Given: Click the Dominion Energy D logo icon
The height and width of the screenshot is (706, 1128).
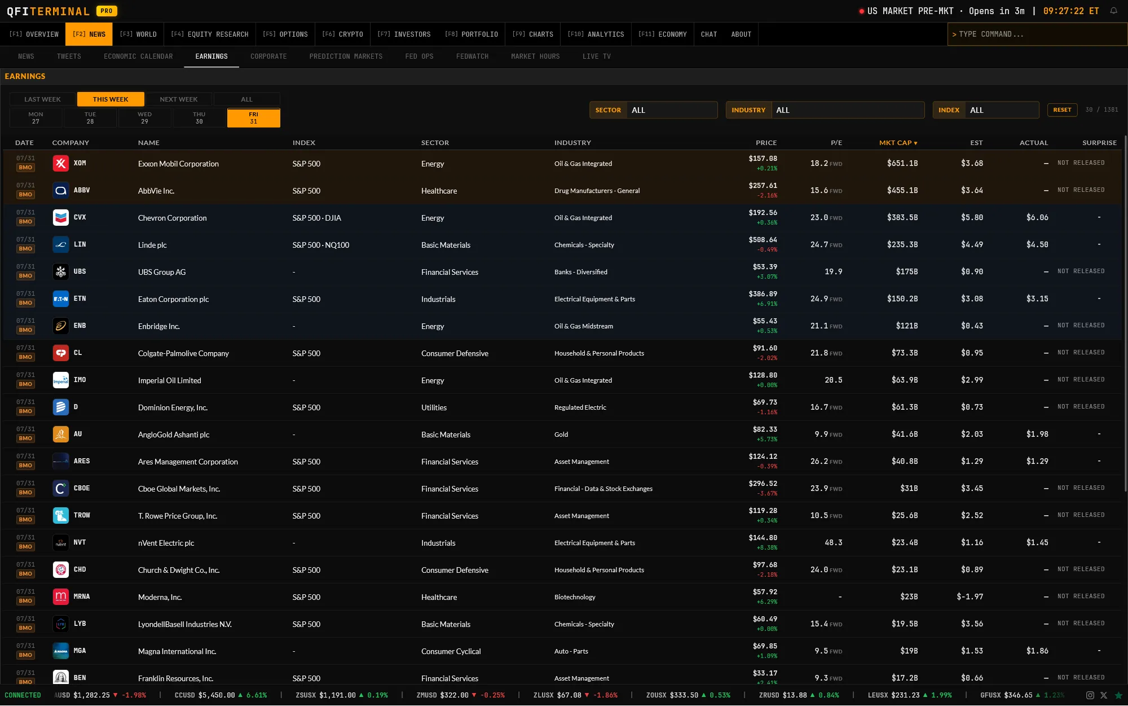Looking at the screenshot, I should 61,407.
